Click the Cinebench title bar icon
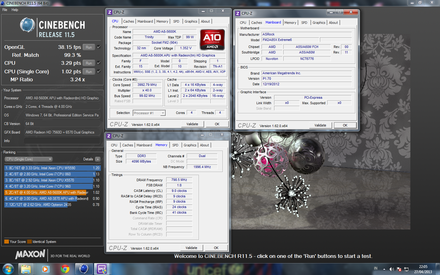Image resolution: width=440 pixels, height=275 pixels. [x=3, y=3]
